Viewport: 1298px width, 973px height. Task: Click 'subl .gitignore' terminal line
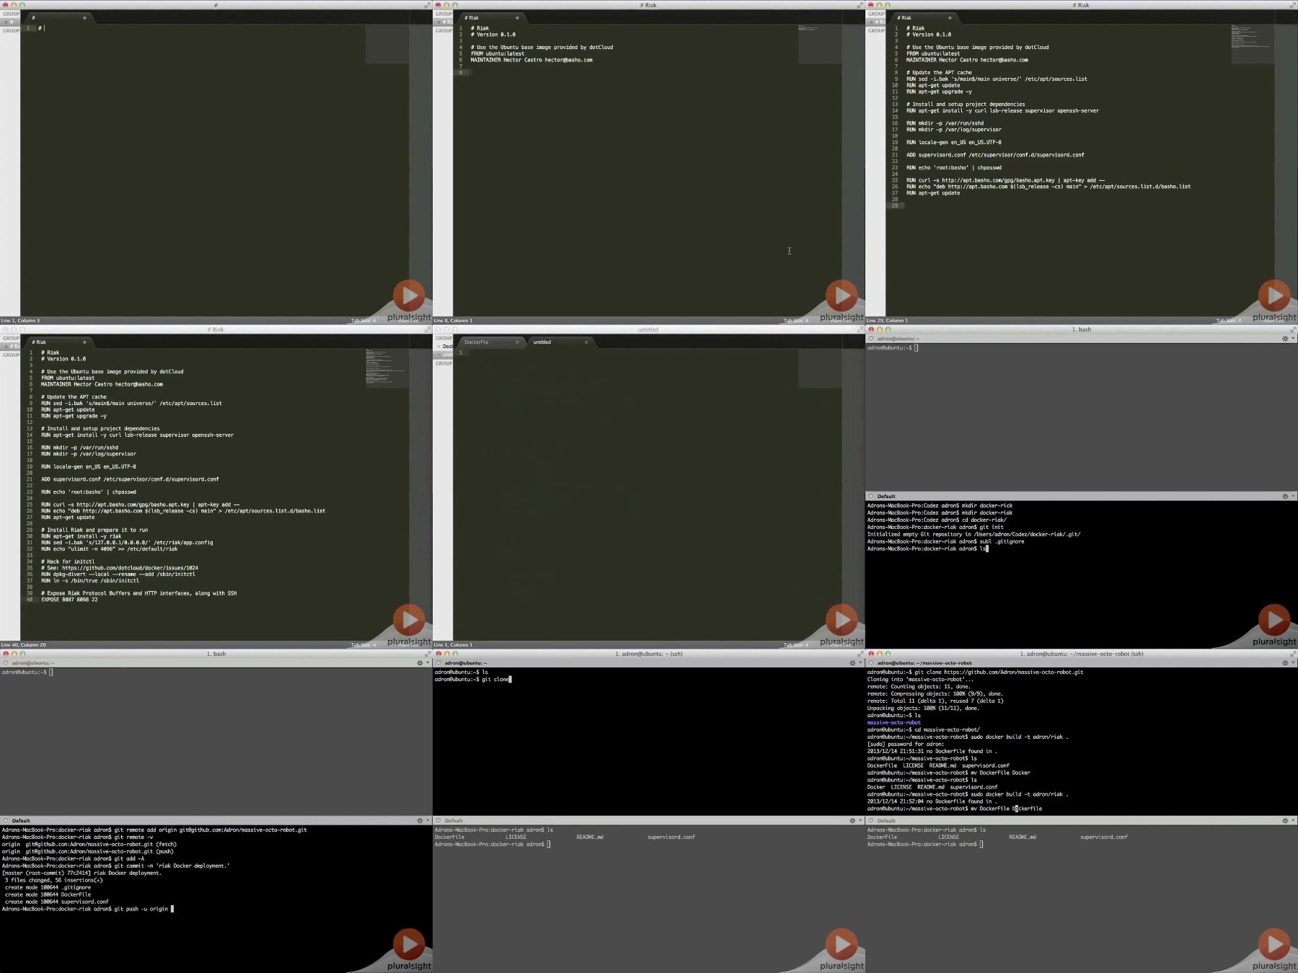click(x=945, y=541)
